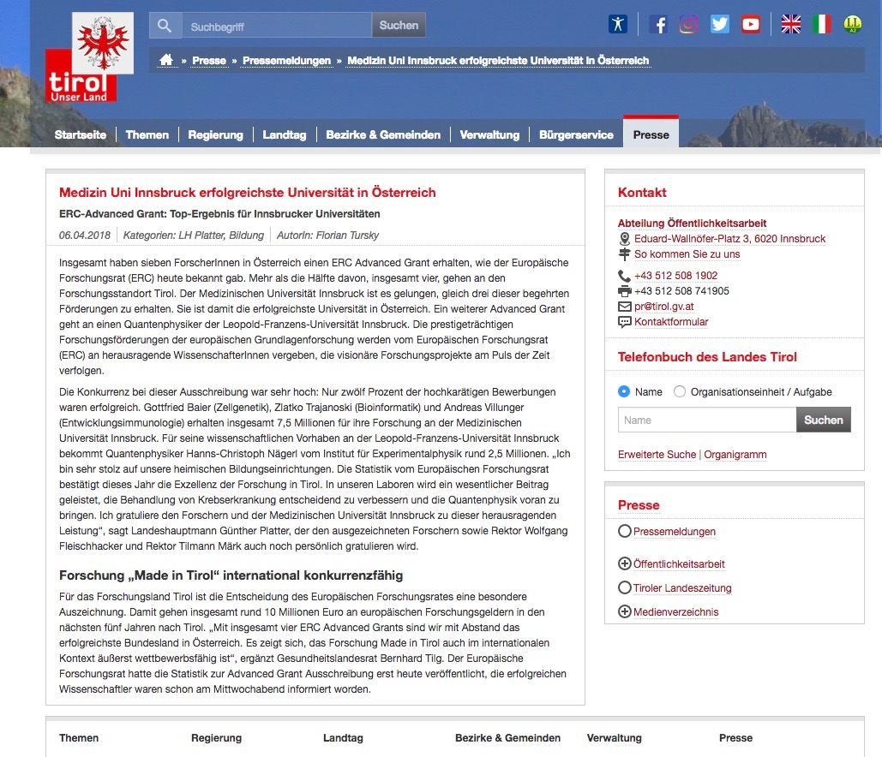This screenshot has width=882, height=757.
Task: Open the Kontaktformular link
Action: [x=671, y=322]
